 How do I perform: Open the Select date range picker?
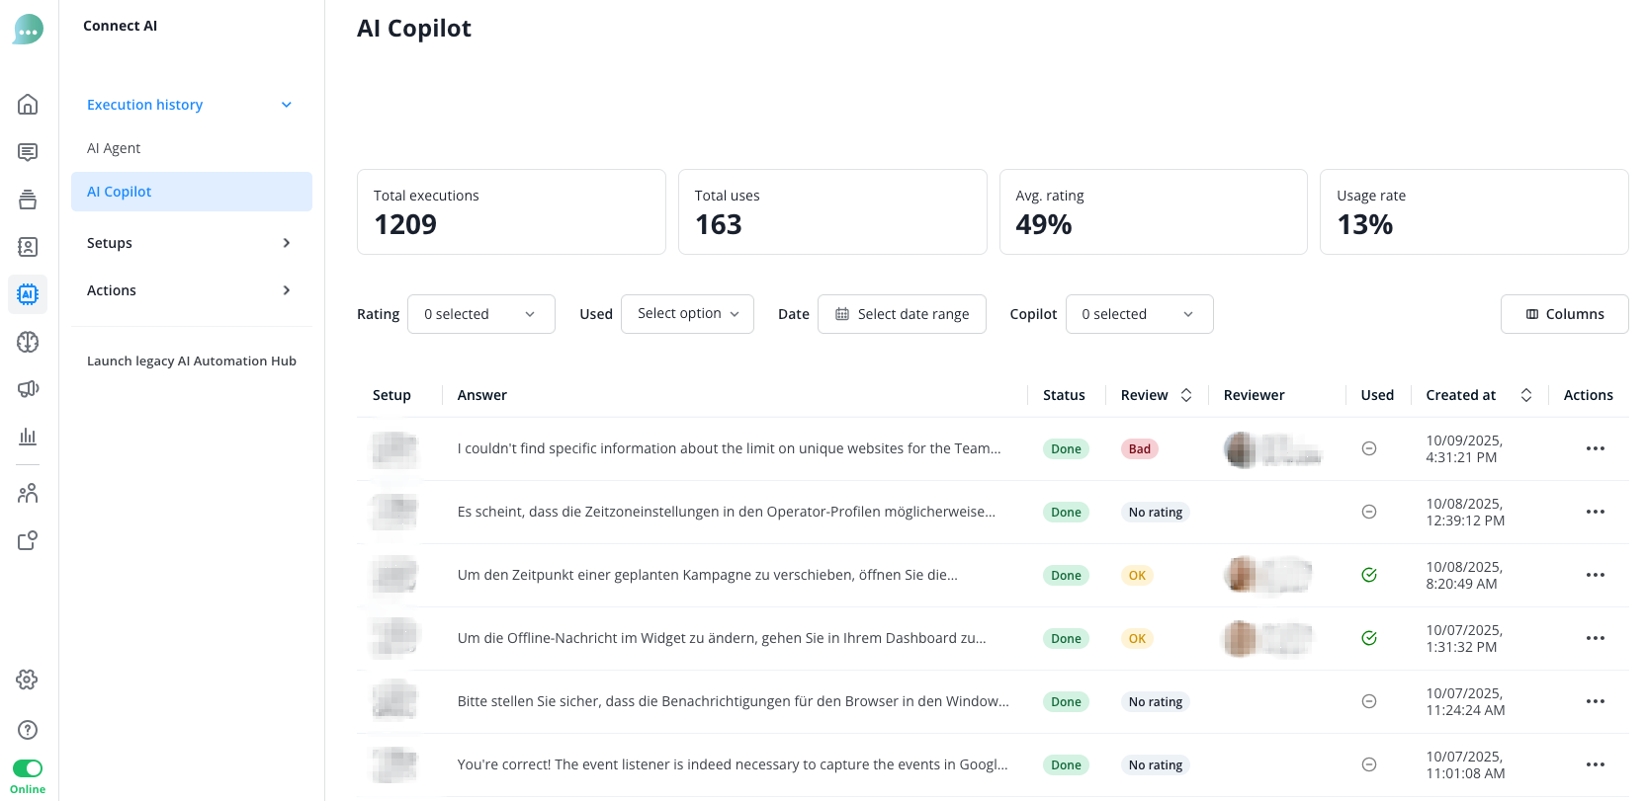(x=902, y=314)
